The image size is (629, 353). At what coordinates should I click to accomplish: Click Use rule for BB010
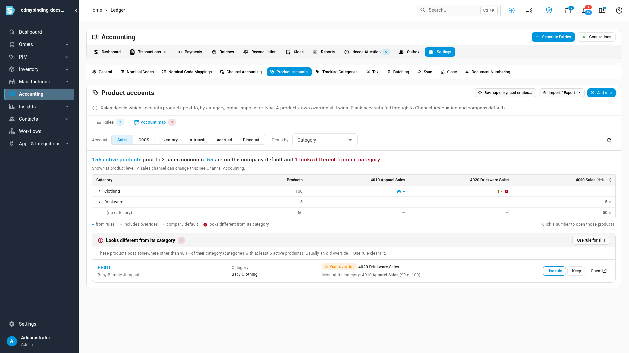554,271
